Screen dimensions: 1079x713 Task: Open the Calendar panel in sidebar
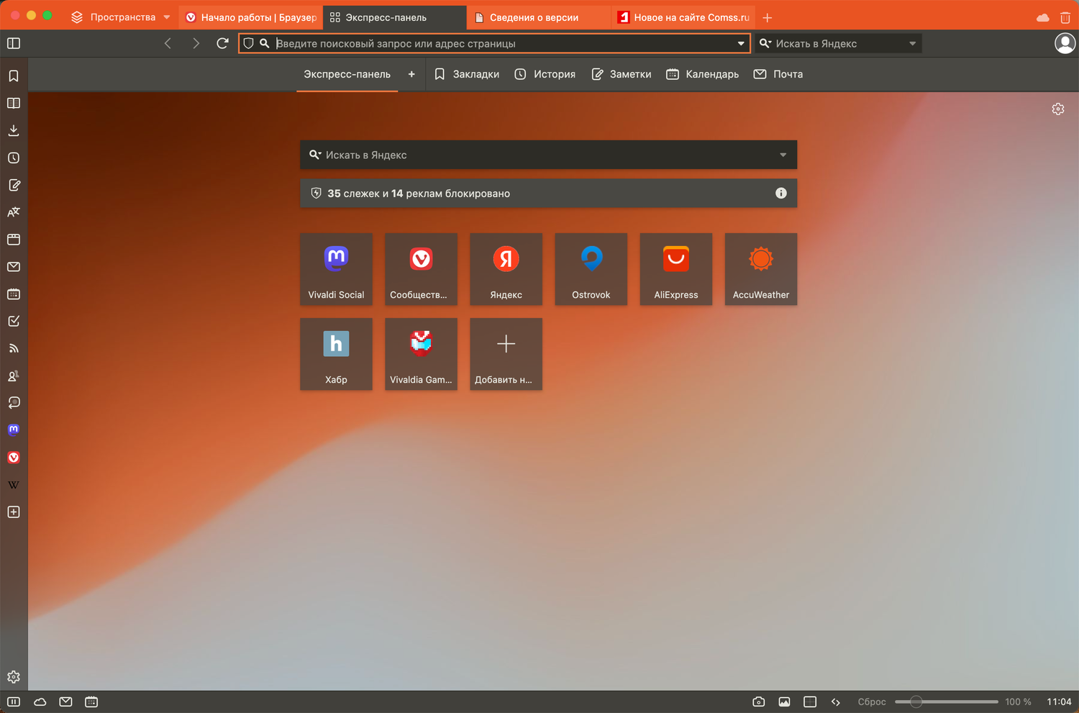click(x=14, y=294)
